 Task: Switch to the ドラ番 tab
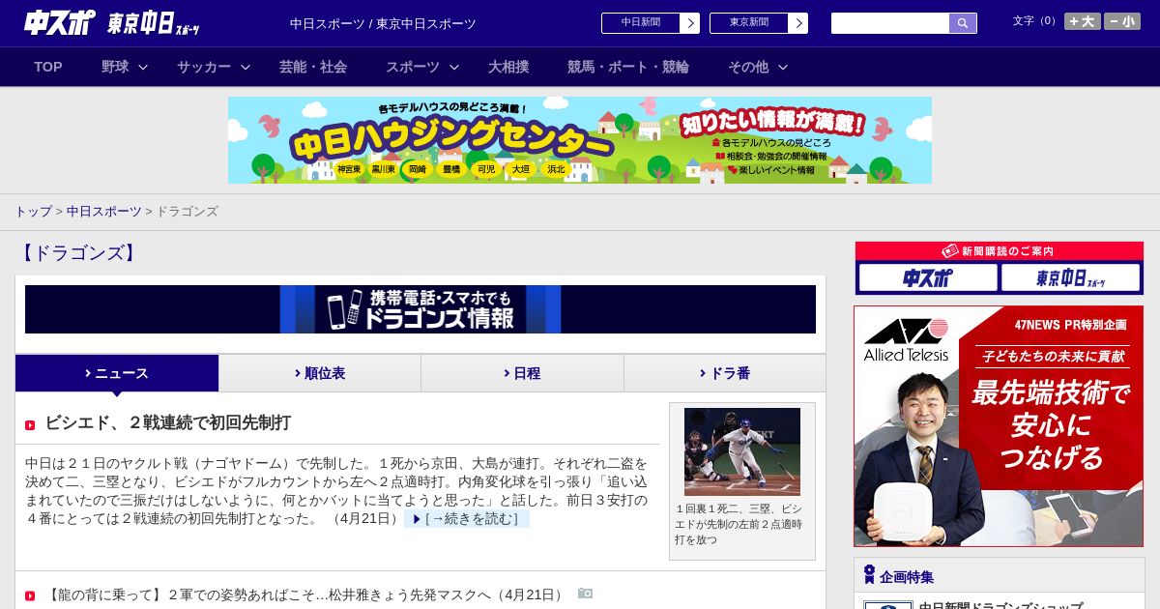725,373
